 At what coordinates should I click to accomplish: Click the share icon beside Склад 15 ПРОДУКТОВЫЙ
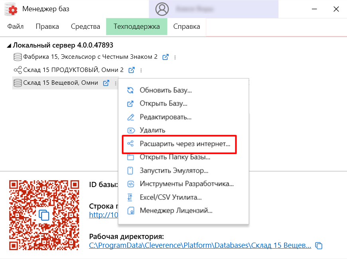(x=18, y=70)
